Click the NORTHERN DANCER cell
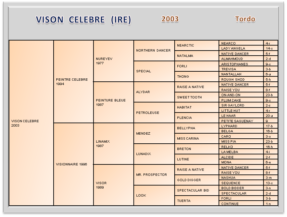 coord(154,51)
